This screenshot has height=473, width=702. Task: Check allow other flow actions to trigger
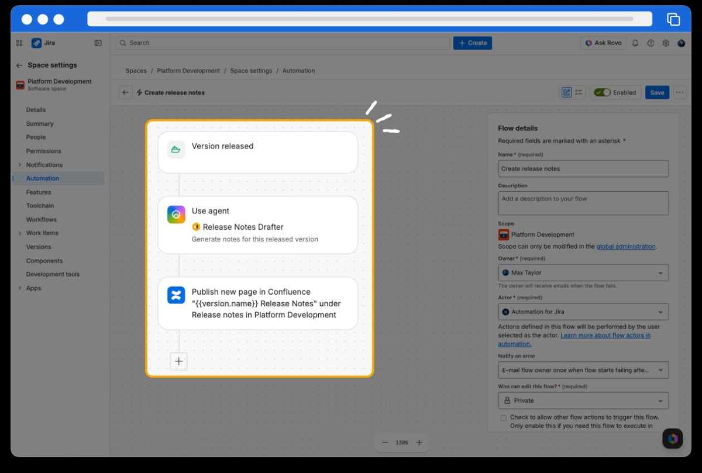tap(504, 418)
